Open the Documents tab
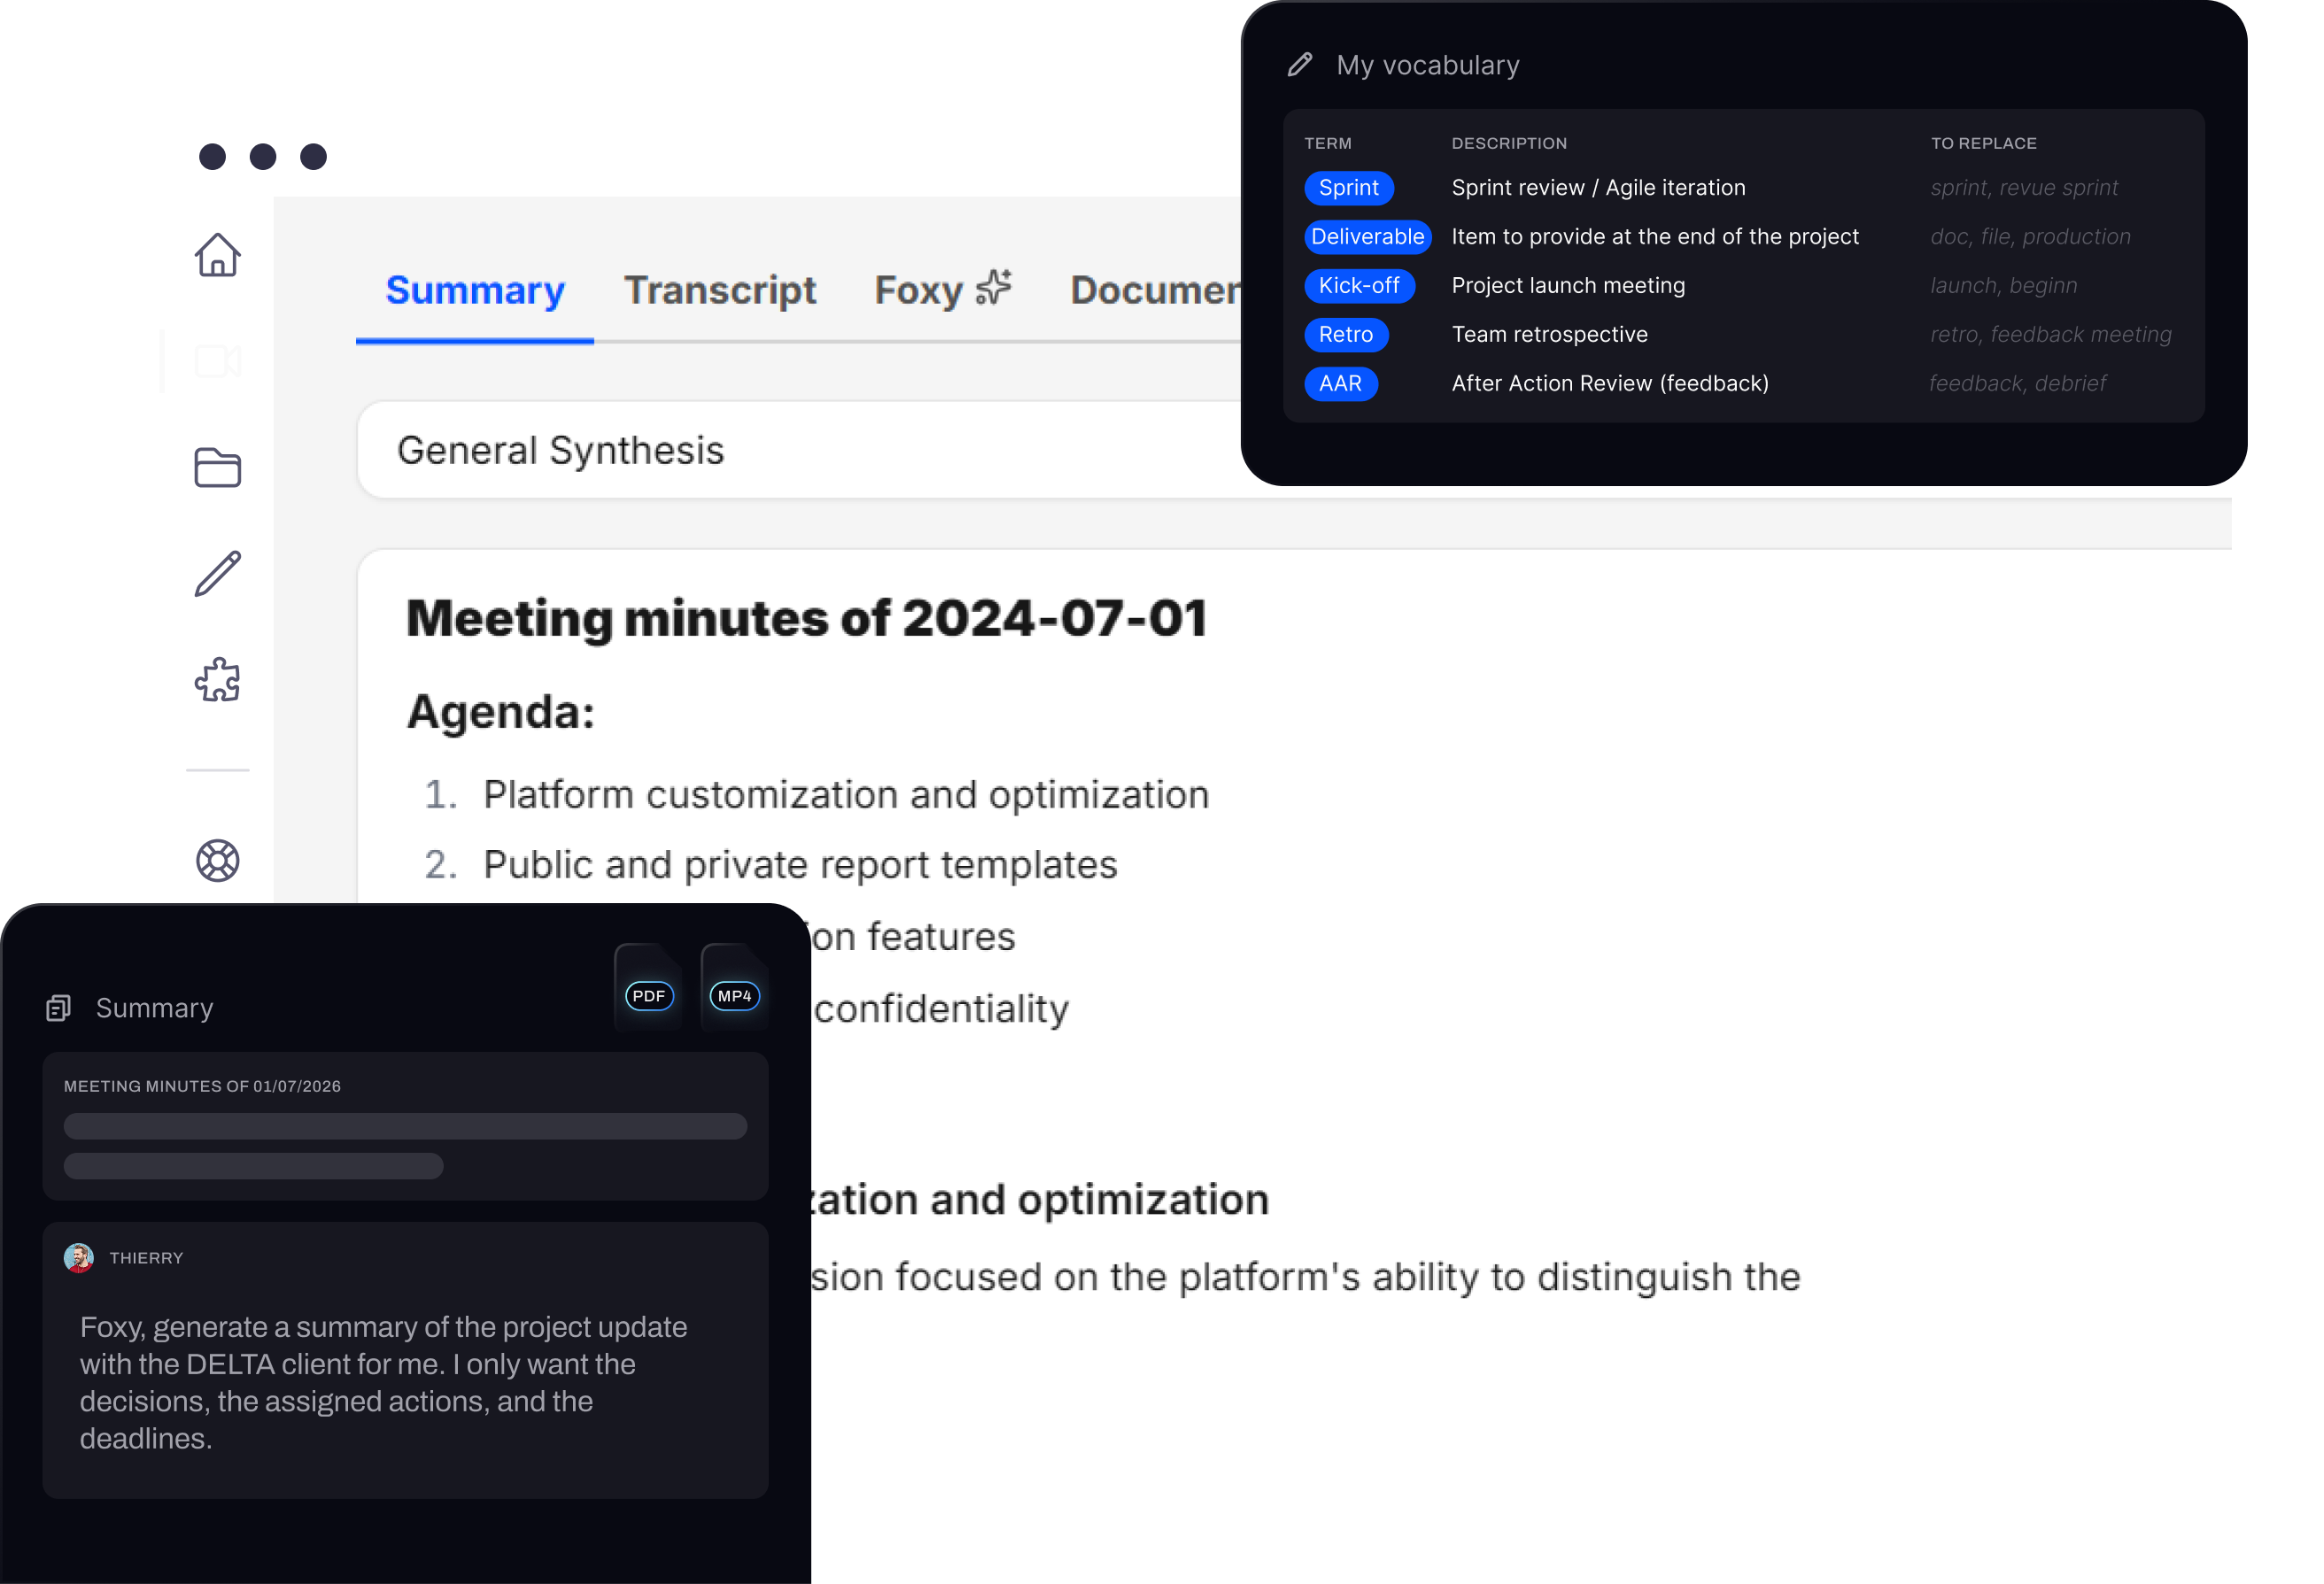The height and width of the screenshot is (1584, 2324). [1156, 290]
